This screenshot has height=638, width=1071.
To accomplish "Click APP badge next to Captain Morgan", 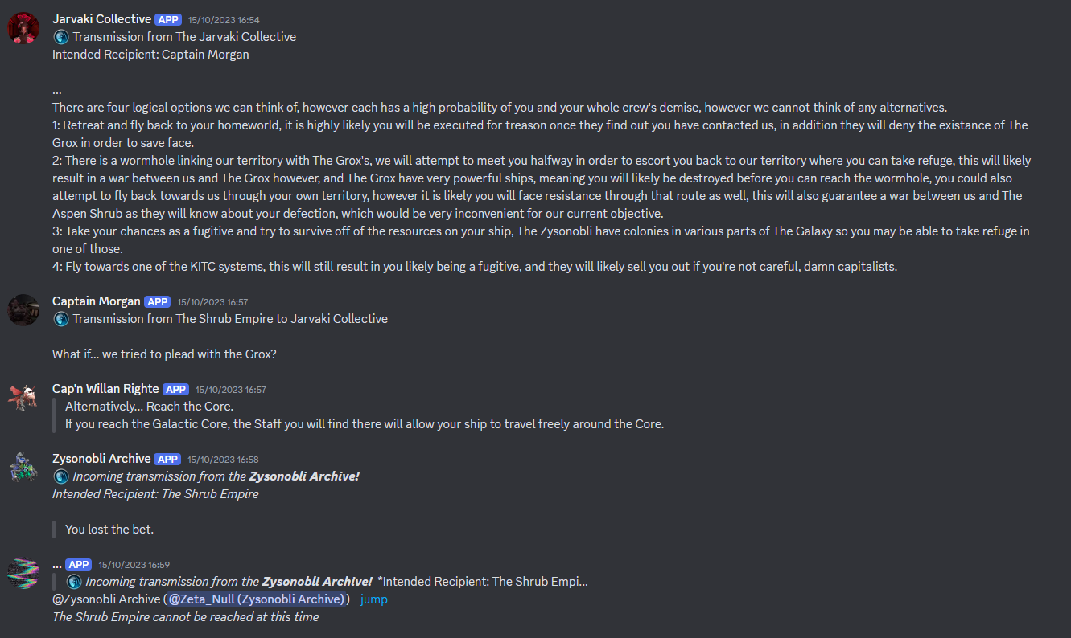I will coord(157,302).
